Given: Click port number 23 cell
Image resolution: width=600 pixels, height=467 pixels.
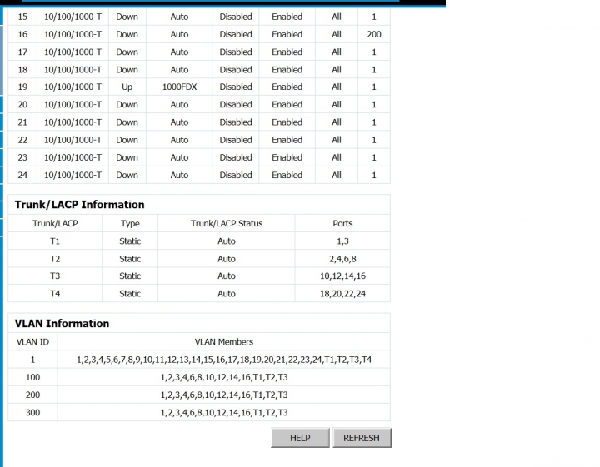Looking at the screenshot, I should click(22, 157).
